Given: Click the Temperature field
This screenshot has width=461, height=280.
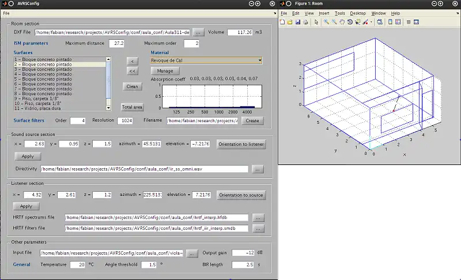Looking at the screenshot, I should tap(77, 264).
